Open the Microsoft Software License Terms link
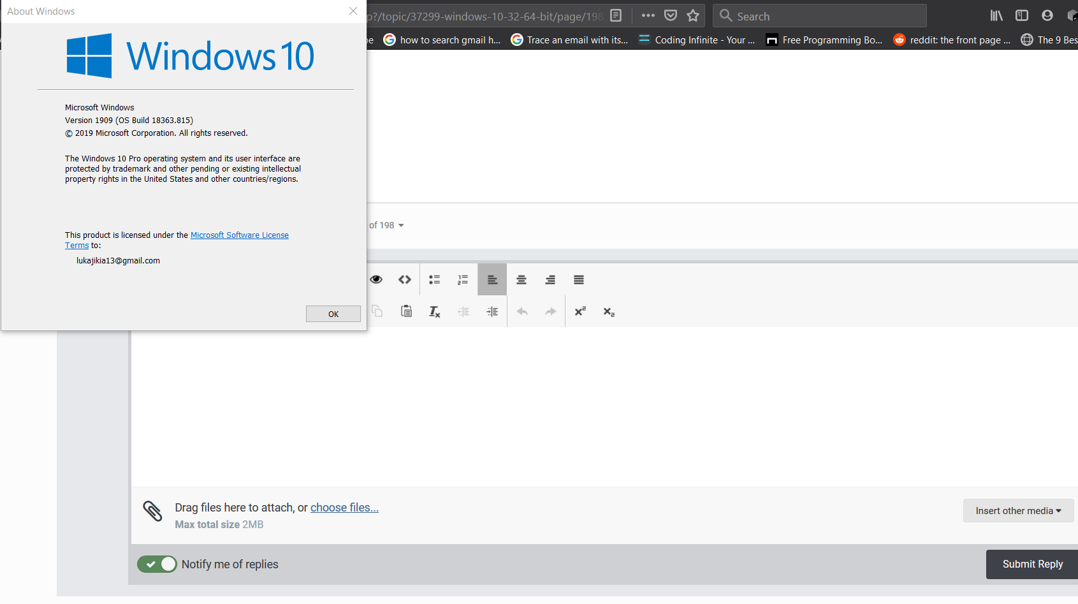This screenshot has width=1078, height=604. 239,235
